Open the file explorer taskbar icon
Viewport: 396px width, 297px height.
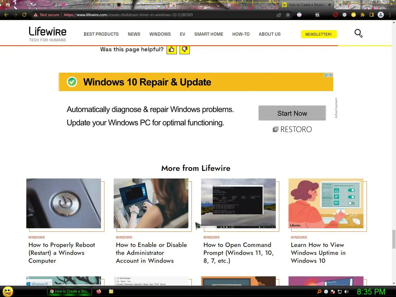coord(111,291)
